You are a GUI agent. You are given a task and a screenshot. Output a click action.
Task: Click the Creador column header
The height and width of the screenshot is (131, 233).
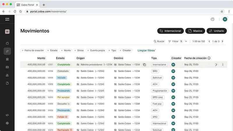click(x=176, y=58)
